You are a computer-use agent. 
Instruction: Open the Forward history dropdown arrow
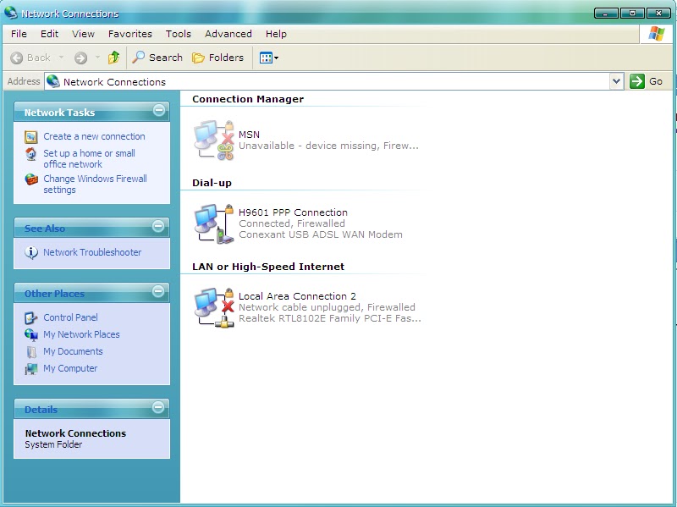(x=97, y=58)
